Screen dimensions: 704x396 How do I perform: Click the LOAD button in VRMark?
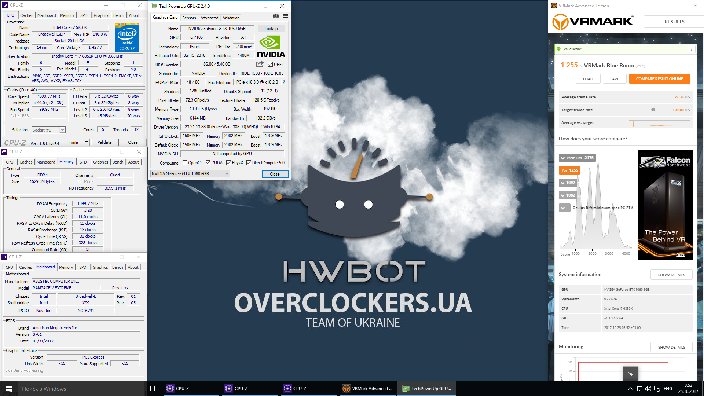click(588, 79)
